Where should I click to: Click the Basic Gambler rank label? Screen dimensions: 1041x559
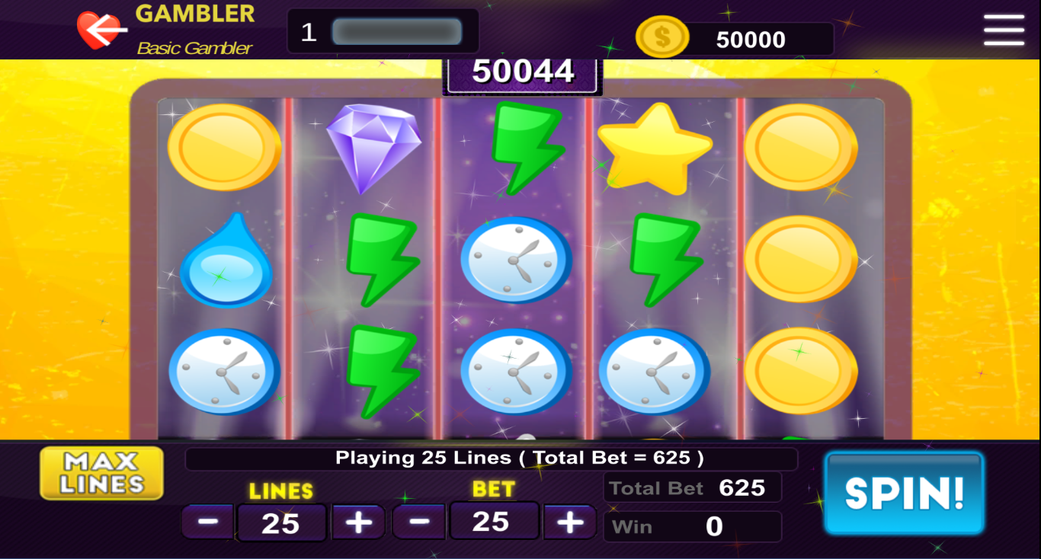point(194,48)
